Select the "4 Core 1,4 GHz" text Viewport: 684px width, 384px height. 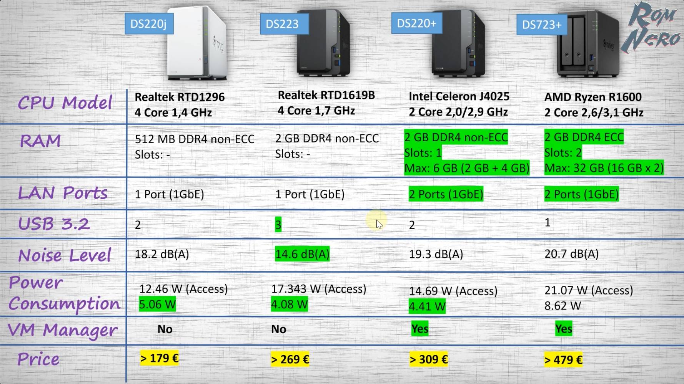[173, 113]
